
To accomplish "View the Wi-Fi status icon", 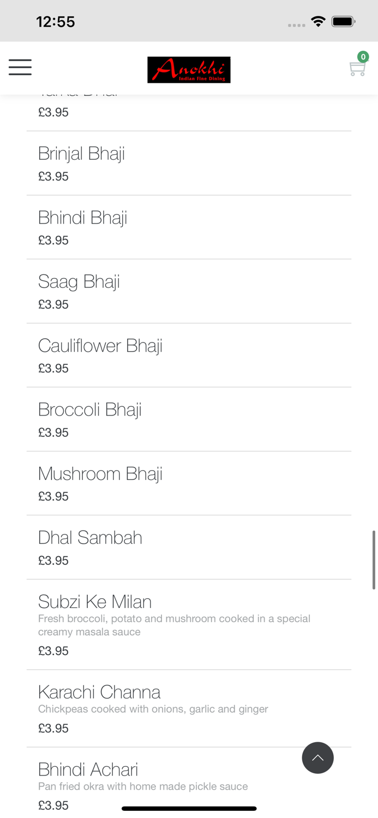I will (319, 21).
